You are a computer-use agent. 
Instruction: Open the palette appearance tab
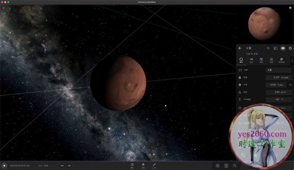coord(281,60)
